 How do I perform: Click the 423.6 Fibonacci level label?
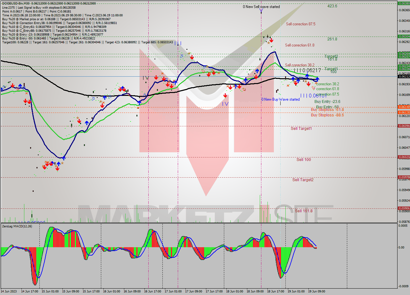tap(332, 6)
